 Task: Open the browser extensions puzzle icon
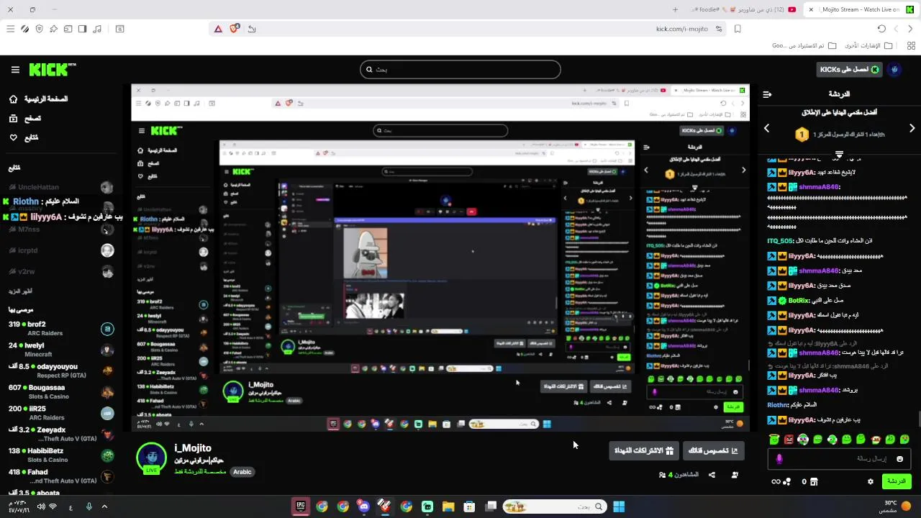tap(54, 29)
